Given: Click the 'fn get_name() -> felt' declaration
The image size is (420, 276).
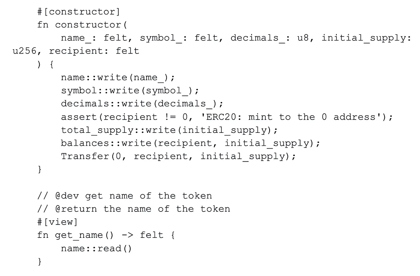Looking at the screenshot, I should coord(106,235).
